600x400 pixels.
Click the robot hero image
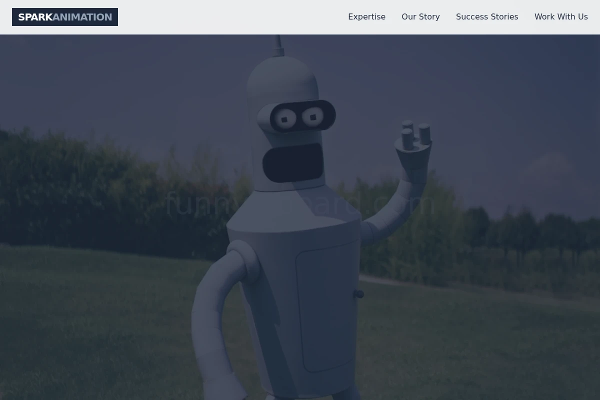click(x=300, y=217)
